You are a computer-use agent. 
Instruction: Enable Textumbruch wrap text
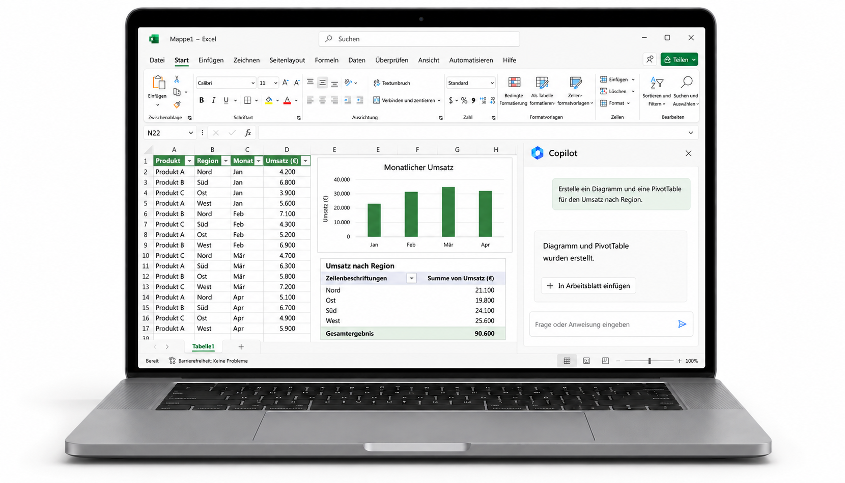coord(391,83)
